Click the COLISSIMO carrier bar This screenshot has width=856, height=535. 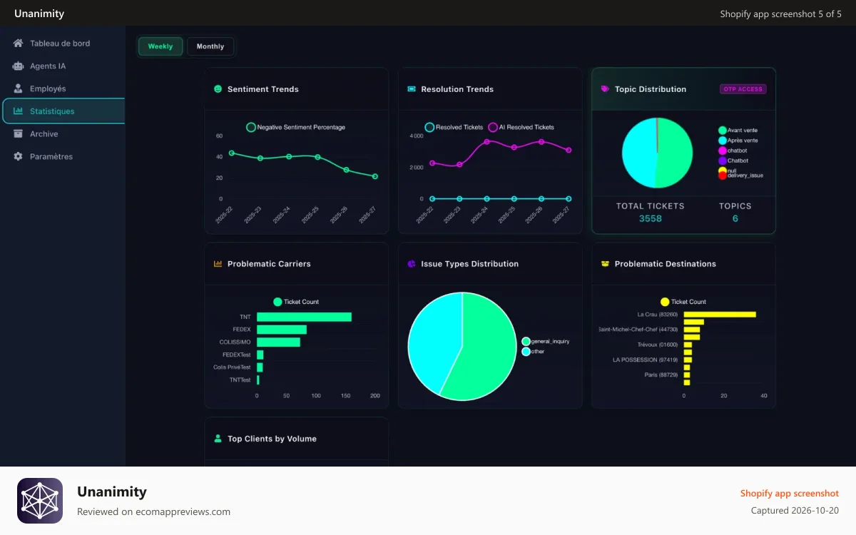278,342
